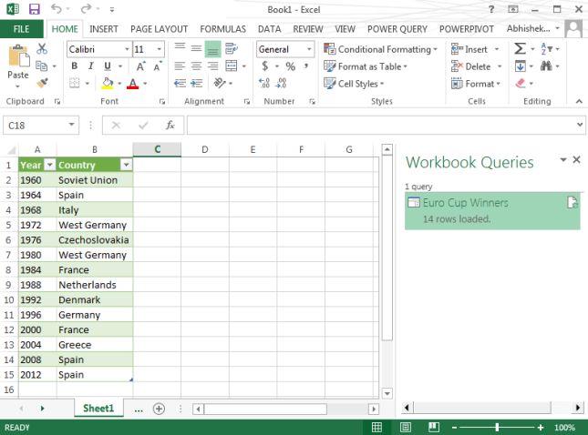Screen dimensions: 588x435
Task: Click the Borders icon
Action: click(x=74, y=83)
